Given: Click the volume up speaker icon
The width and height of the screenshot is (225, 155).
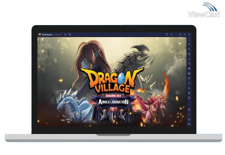Looking at the screenshot, I should 189,44.
